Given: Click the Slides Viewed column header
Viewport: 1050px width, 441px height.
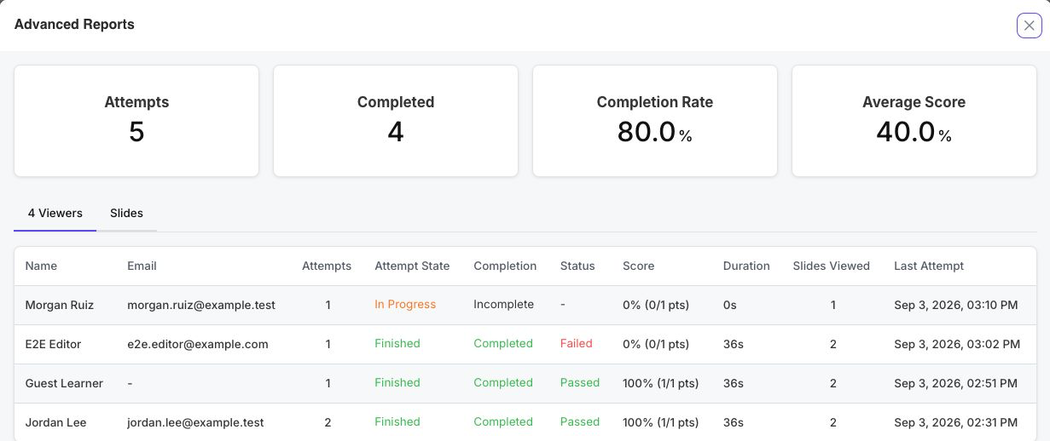Looking at the screenshot, I should point(832,266).
